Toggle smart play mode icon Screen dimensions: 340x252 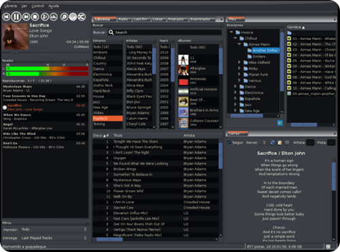[x=65, y=17]
